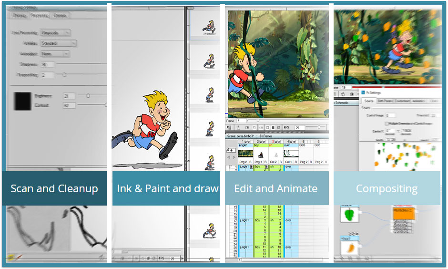Click the Frame number field showing 7

point(242,121)
